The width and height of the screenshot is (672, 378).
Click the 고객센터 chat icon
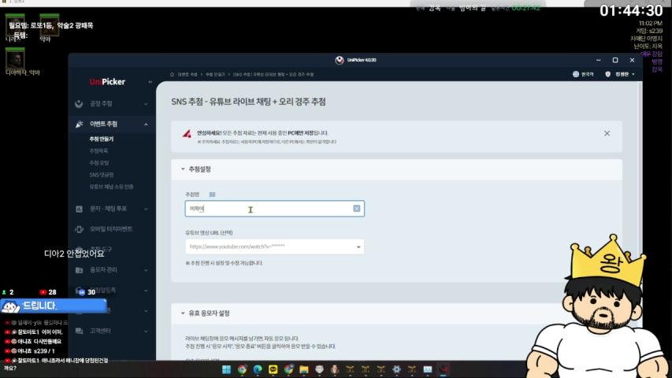[80, 331]
